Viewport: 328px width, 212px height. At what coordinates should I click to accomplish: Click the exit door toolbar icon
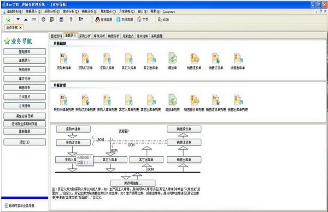[81, 19]
